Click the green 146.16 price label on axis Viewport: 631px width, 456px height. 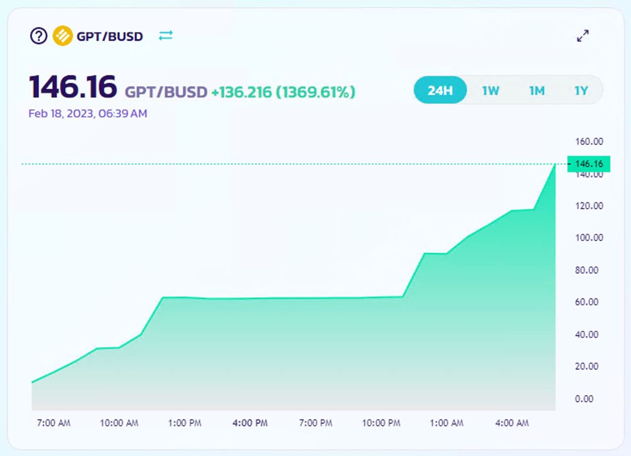click(589, 164)
